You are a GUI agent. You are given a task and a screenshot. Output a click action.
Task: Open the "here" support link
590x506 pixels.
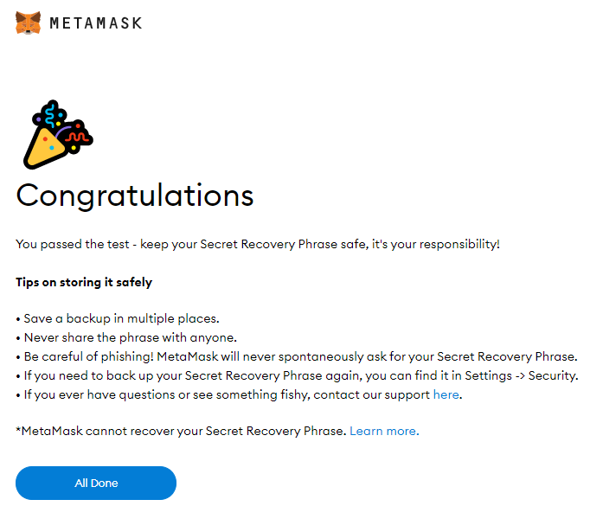click(446, 394)
